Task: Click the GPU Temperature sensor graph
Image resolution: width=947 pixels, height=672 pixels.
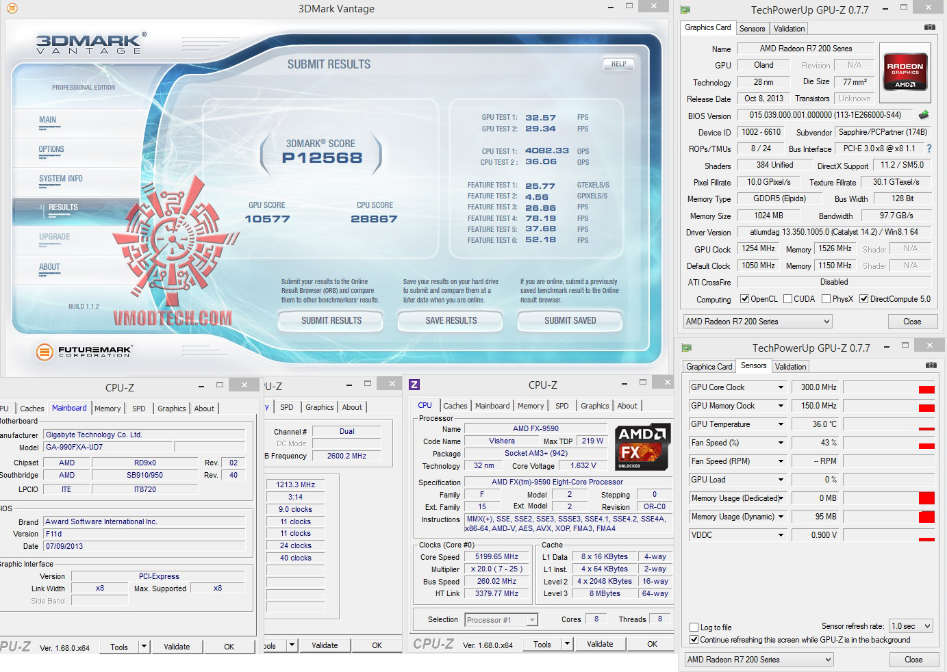Action: (889, 424)
